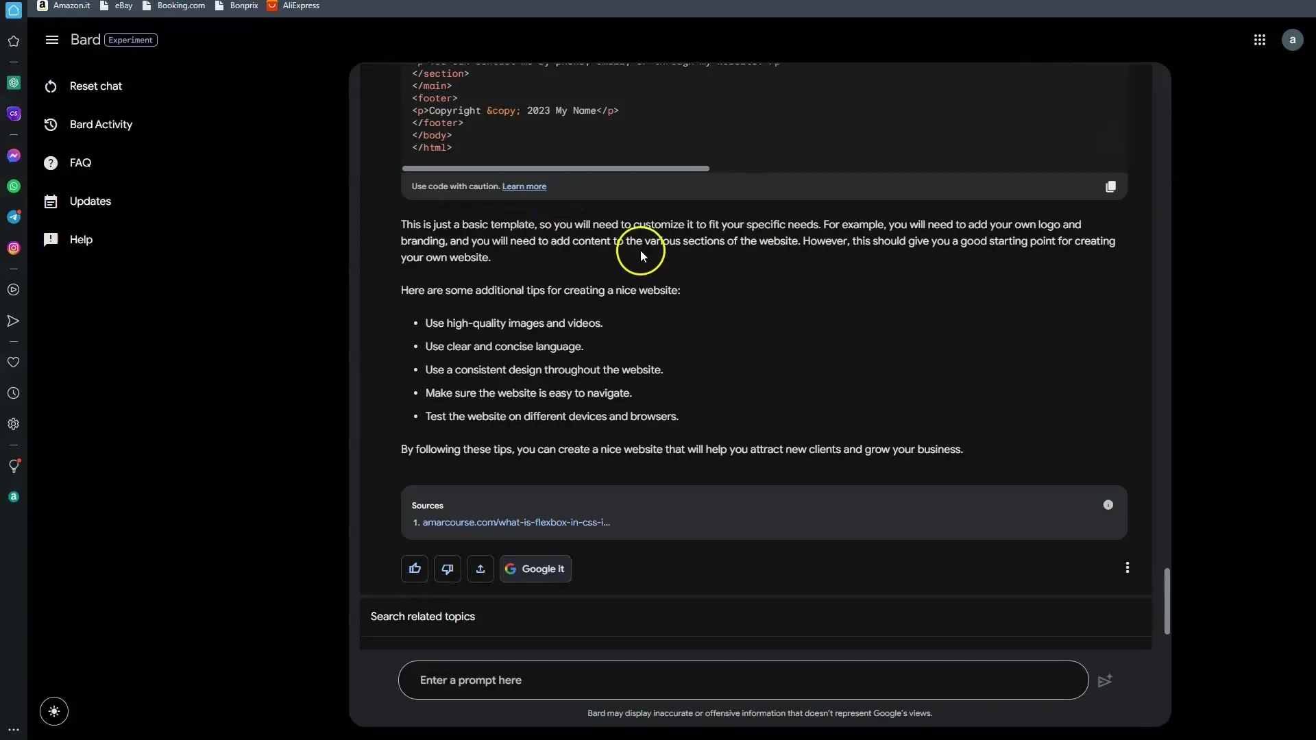Open Telegram in the browser sidebar
The image size is (1316, 740).
(x=14, y=217)
